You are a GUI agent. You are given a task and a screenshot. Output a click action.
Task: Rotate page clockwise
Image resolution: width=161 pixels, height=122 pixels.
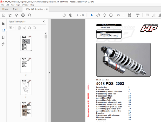[x=34, y=28]
